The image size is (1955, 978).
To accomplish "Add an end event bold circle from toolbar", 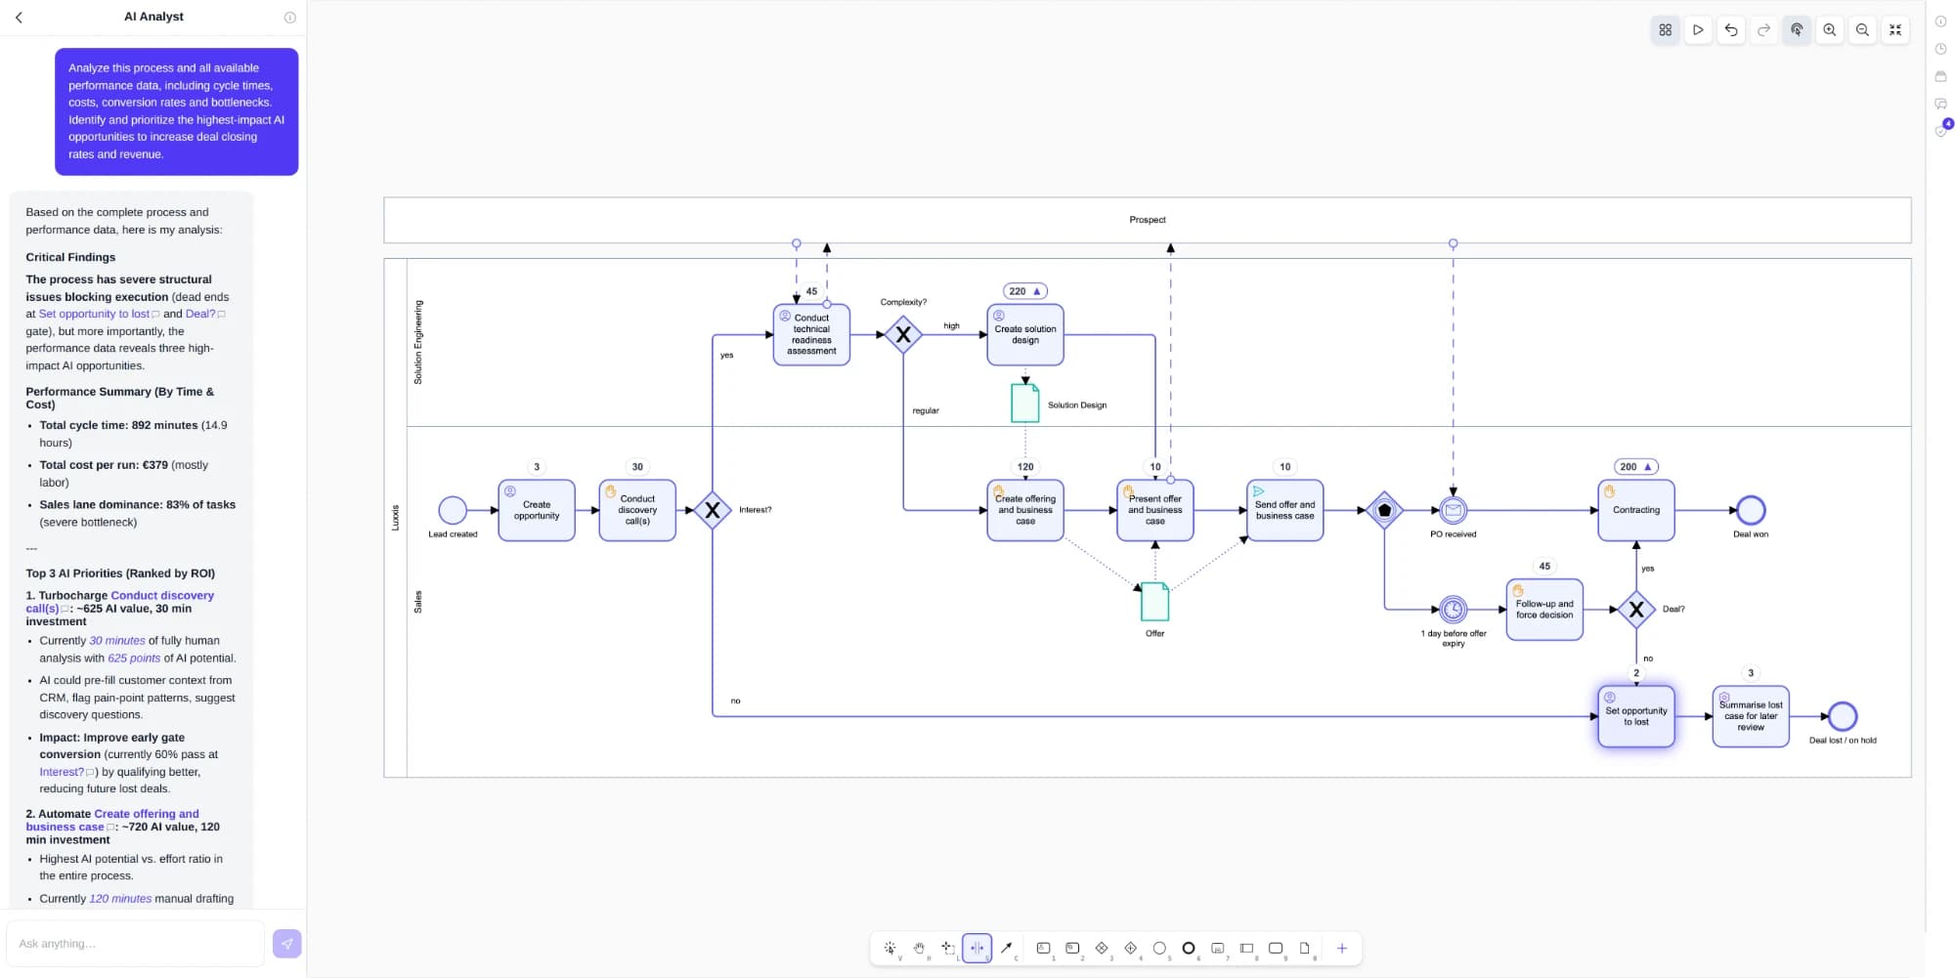I will (1189, 948).
